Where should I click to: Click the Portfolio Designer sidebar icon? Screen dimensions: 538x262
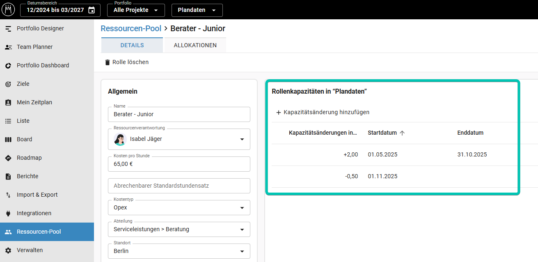[8, 29]
